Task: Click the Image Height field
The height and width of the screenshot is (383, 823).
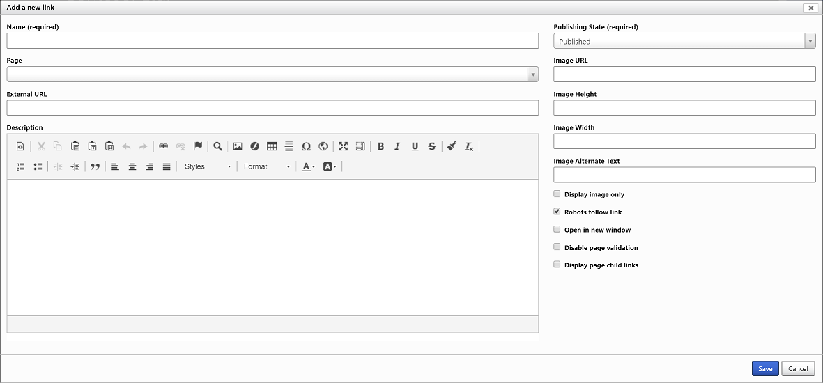Action: 684,108
